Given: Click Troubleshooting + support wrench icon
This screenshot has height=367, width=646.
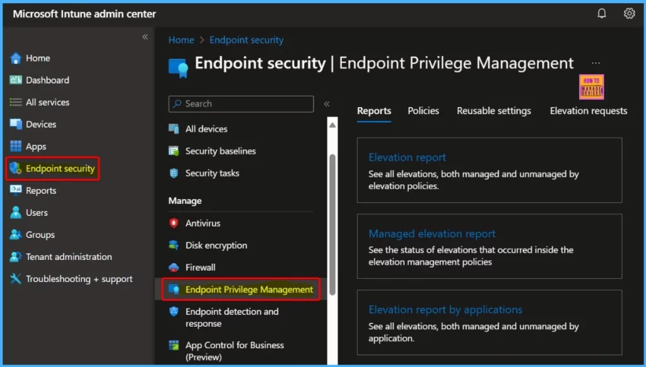Looking at the screenshot, I should pyautogui.click(x=16, y=279).
